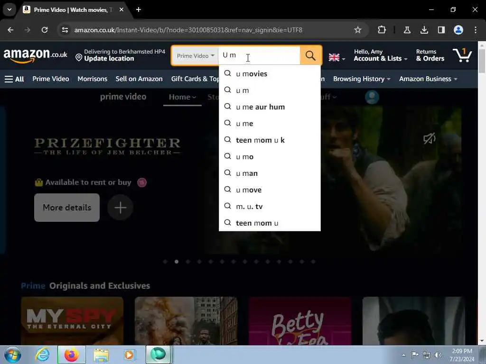Click the browser reload button
Viewport: 486px width, 364px height.
click(45, 30)
